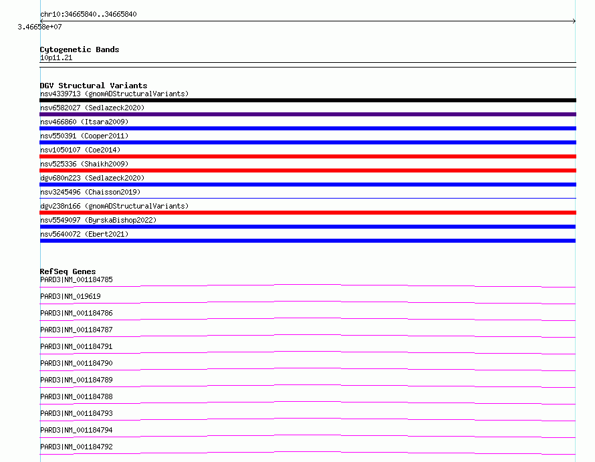Click the blue bar under nsv550391
The image size is (595, 462).
tap(308, 142)
